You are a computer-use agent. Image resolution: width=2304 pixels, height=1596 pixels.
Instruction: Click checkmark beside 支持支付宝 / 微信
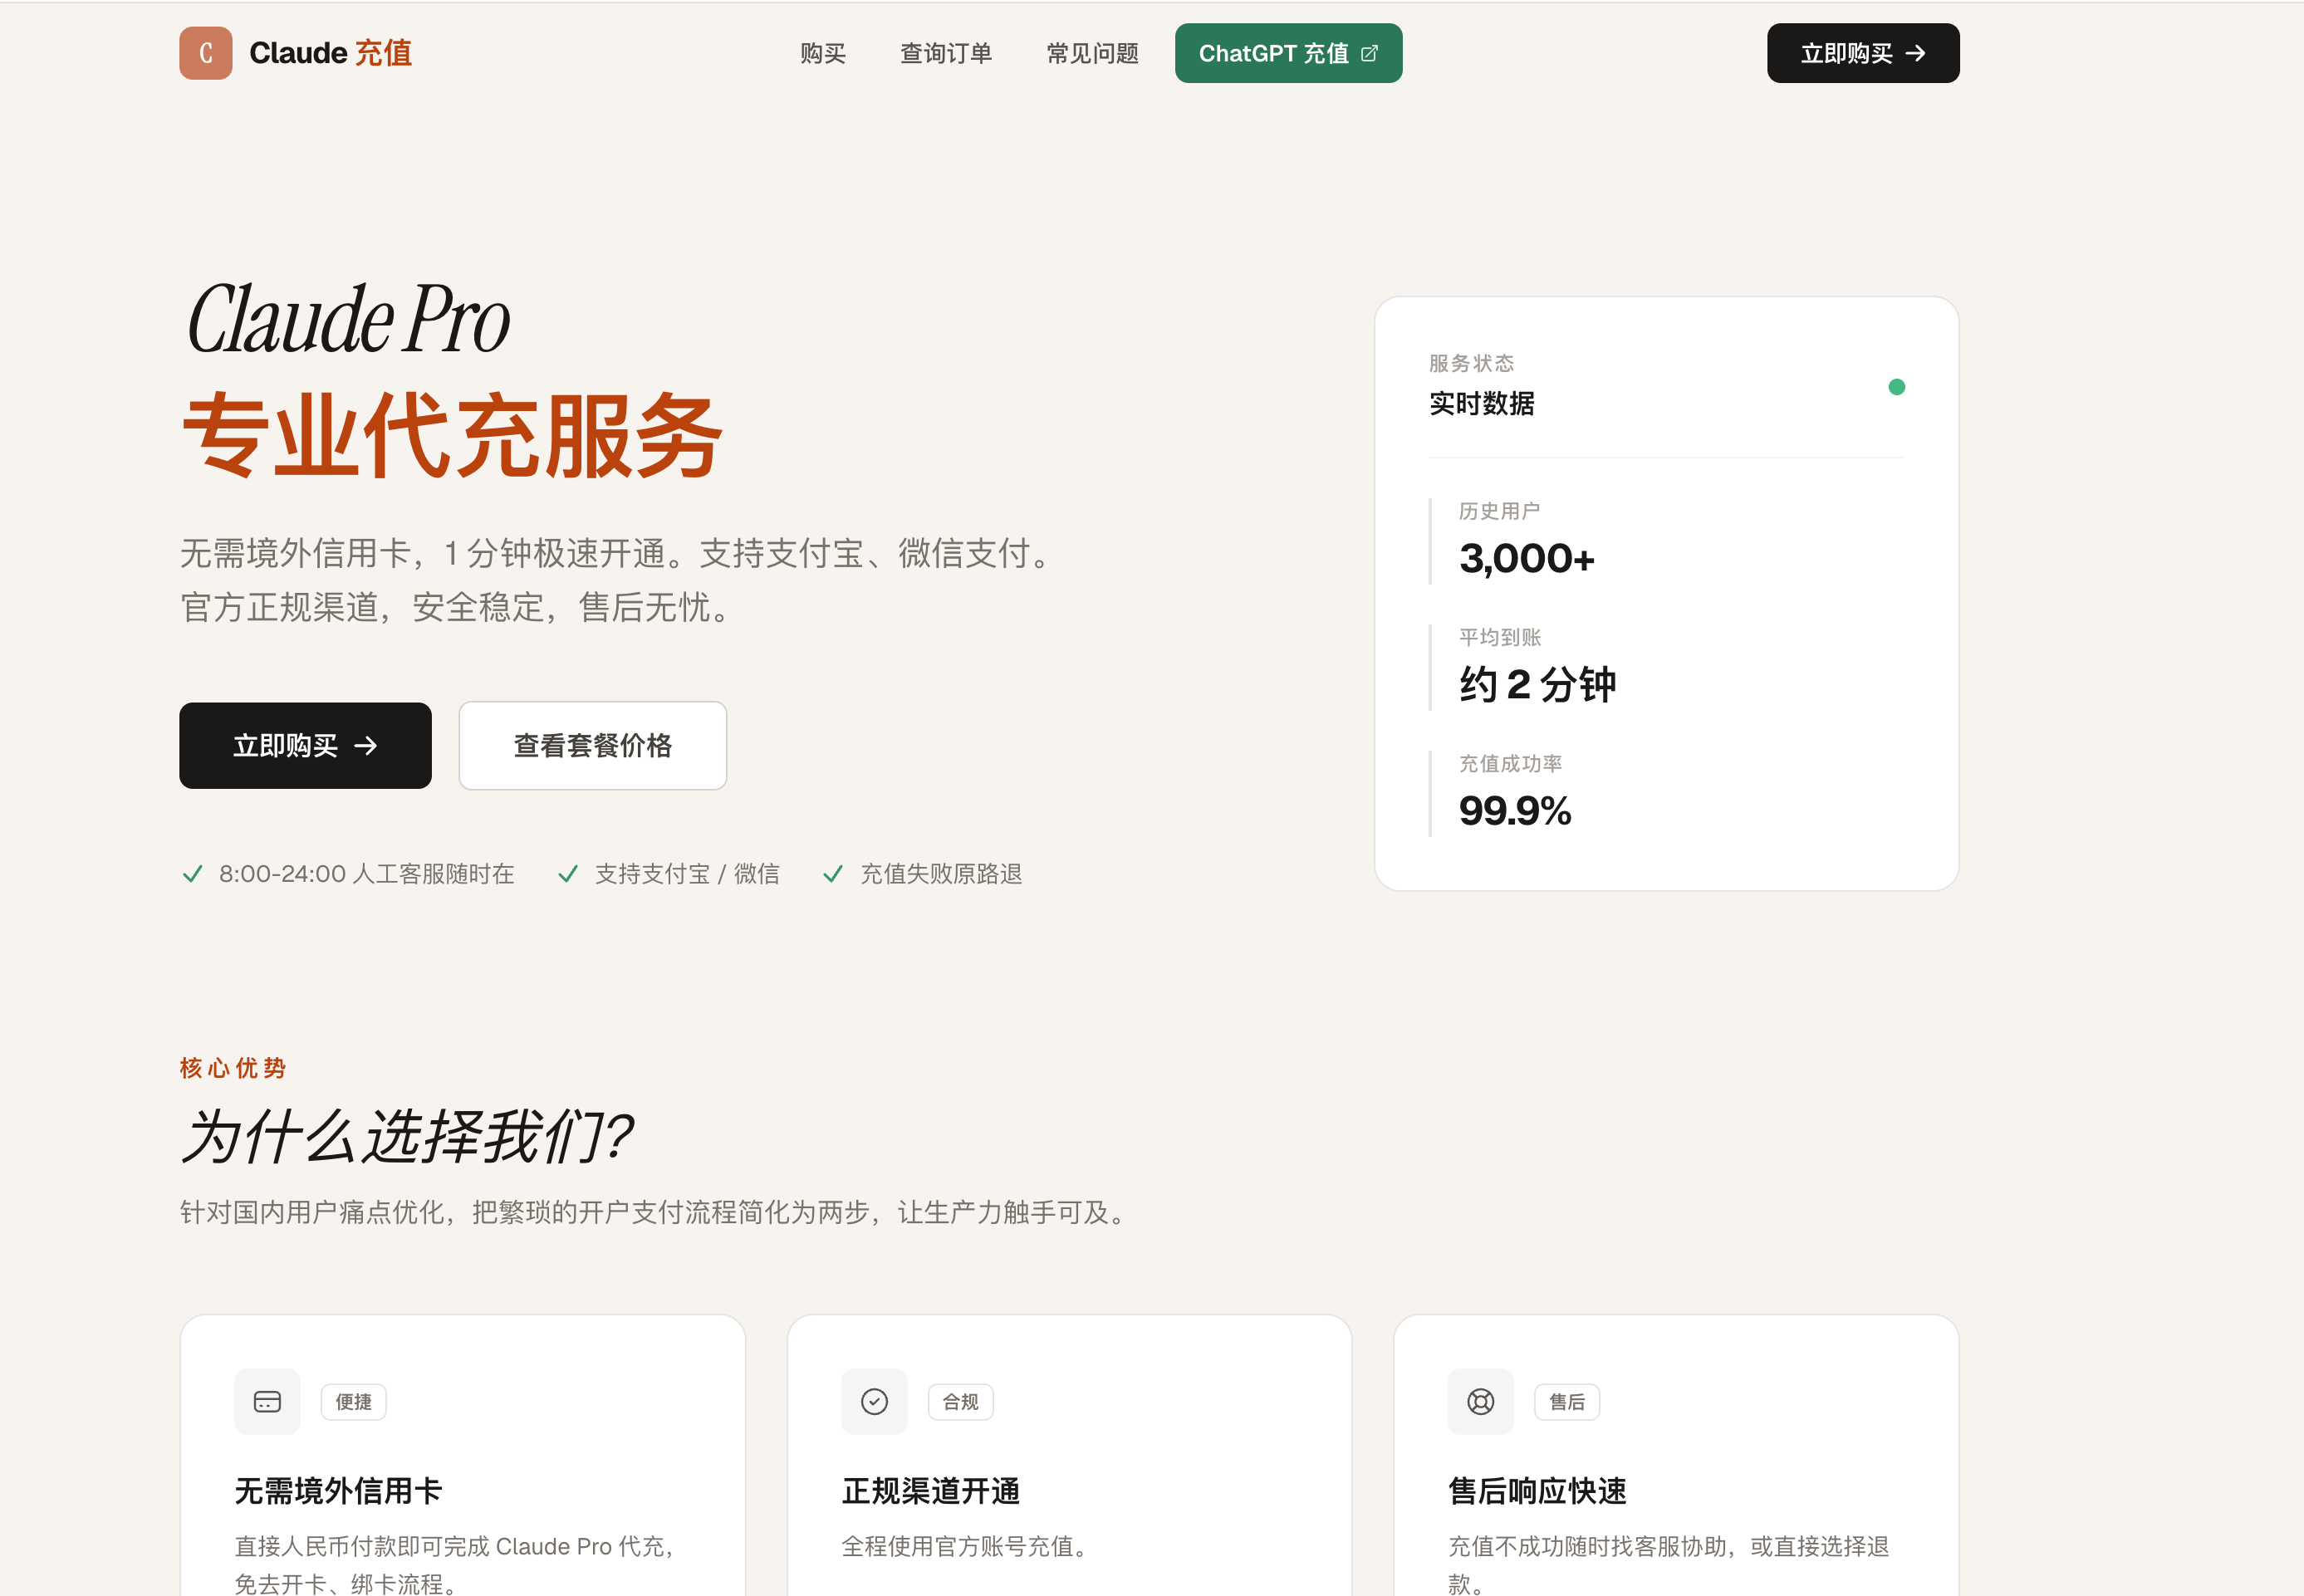[x=568, y=874]
